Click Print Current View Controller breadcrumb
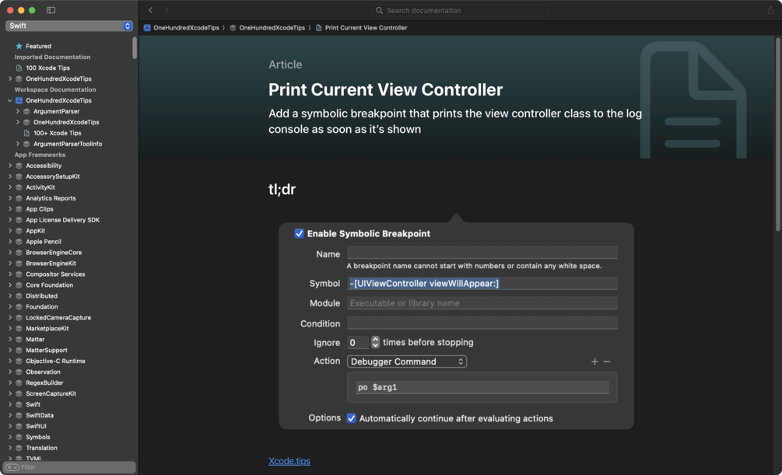The image size is (782, 475). [366, 28]
